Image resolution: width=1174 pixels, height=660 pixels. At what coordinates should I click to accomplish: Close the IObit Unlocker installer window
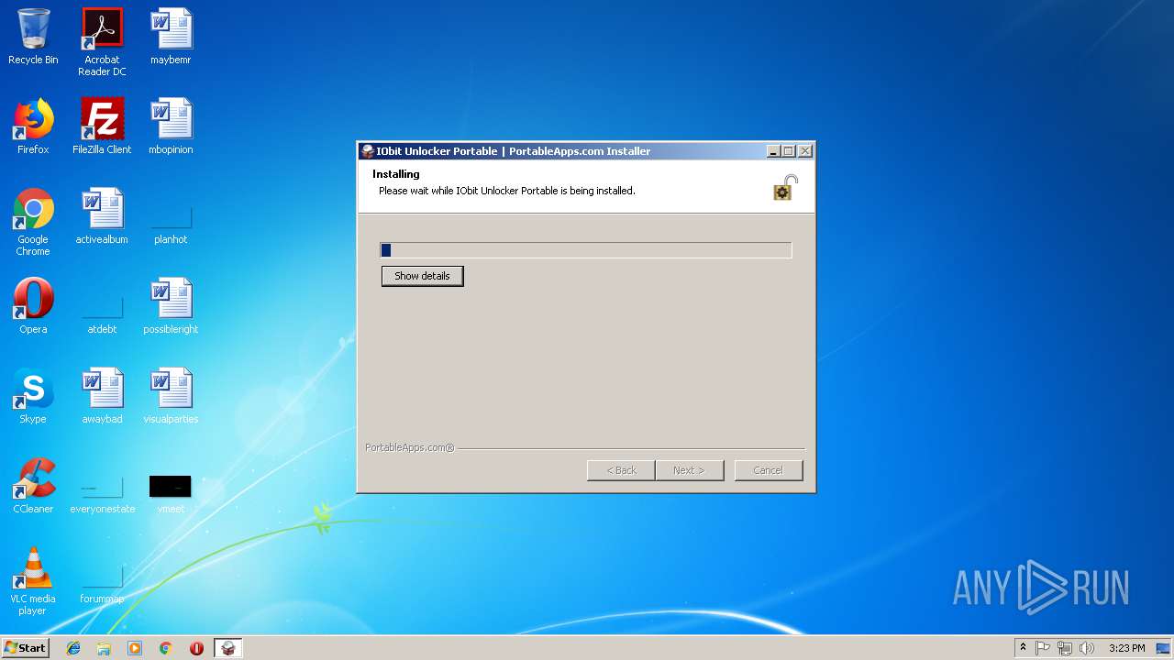click(x=805, y=151)
